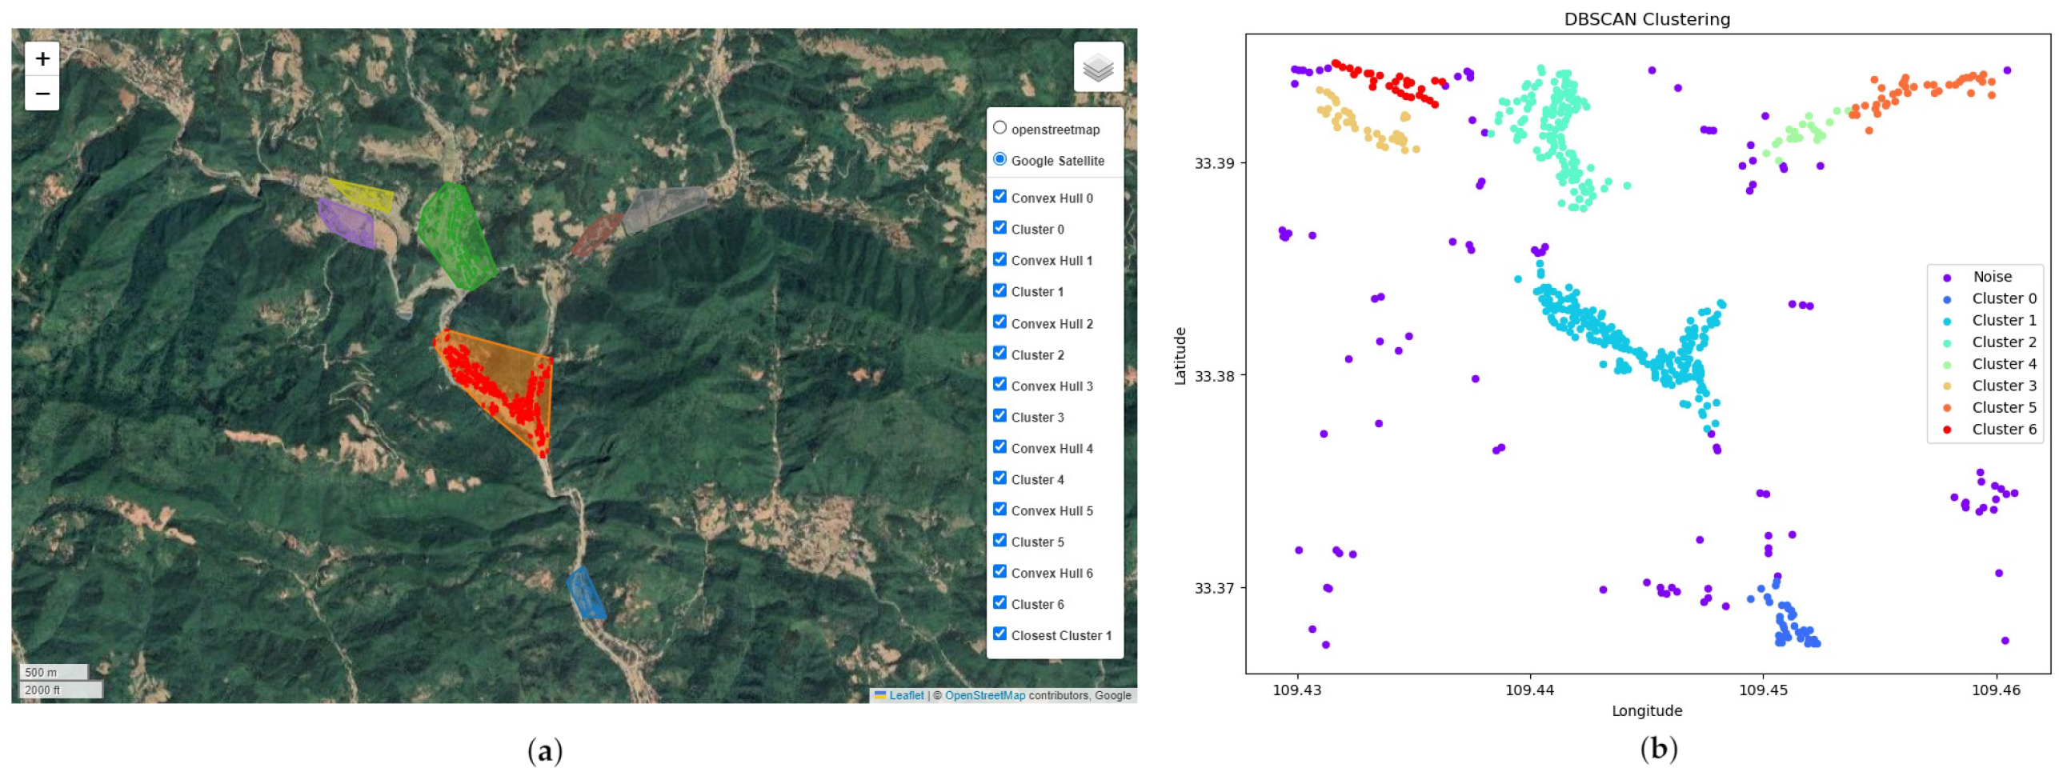
Task: Hide the Convex Hull 2 overlay
Action: tap(999, 322)
